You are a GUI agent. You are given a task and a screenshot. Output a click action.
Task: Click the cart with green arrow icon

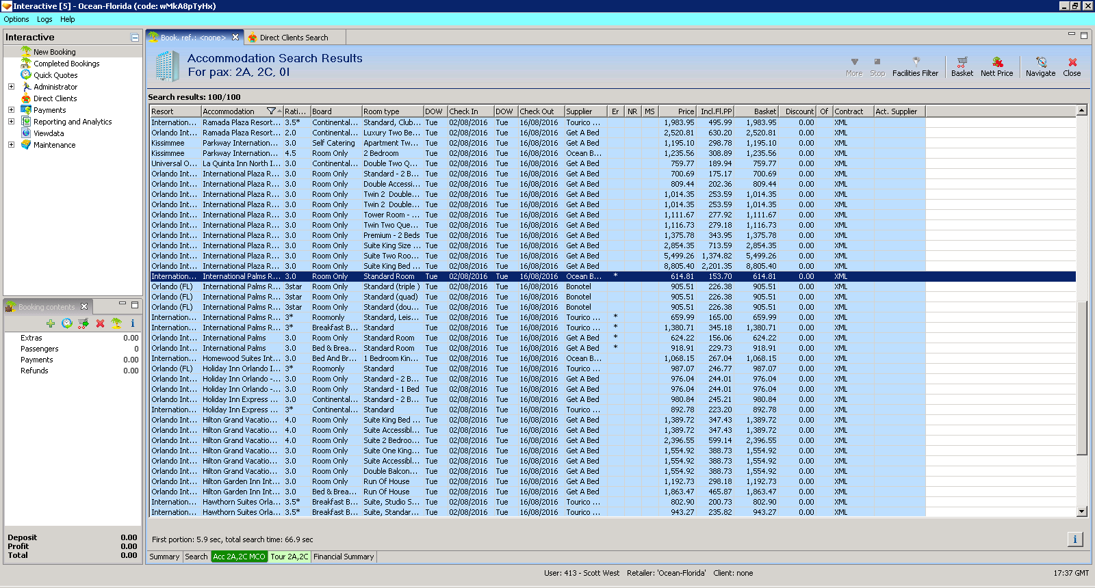pos(83,323)
